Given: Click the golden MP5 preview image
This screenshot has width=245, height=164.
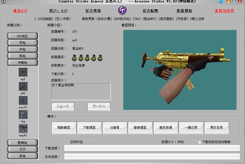Looking at the screenshot, I should 180,70.
